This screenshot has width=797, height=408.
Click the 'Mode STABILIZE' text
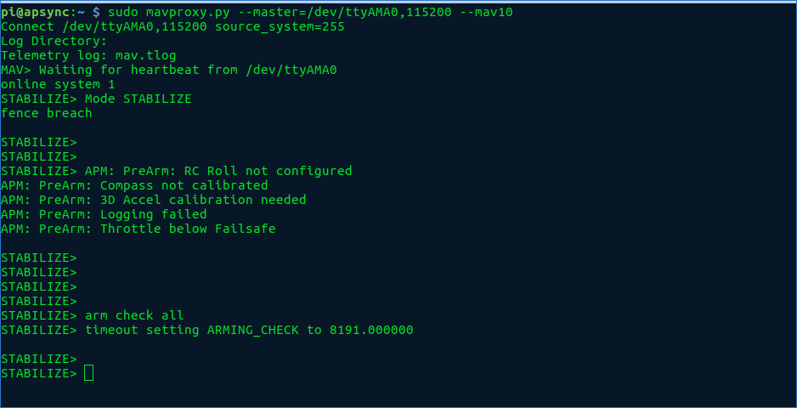coord(138,99)
